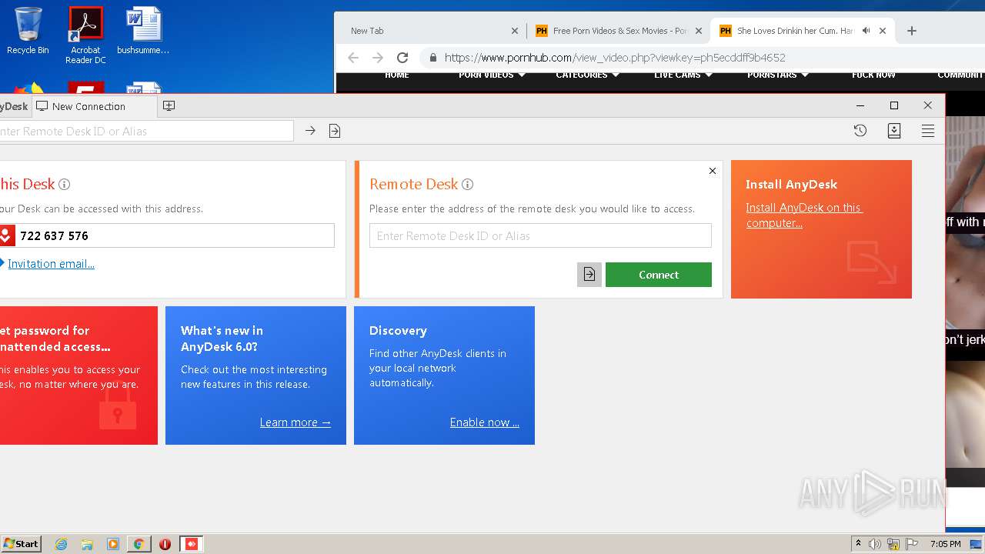Switch to the New Tab tab in the browser

point(431,31)
